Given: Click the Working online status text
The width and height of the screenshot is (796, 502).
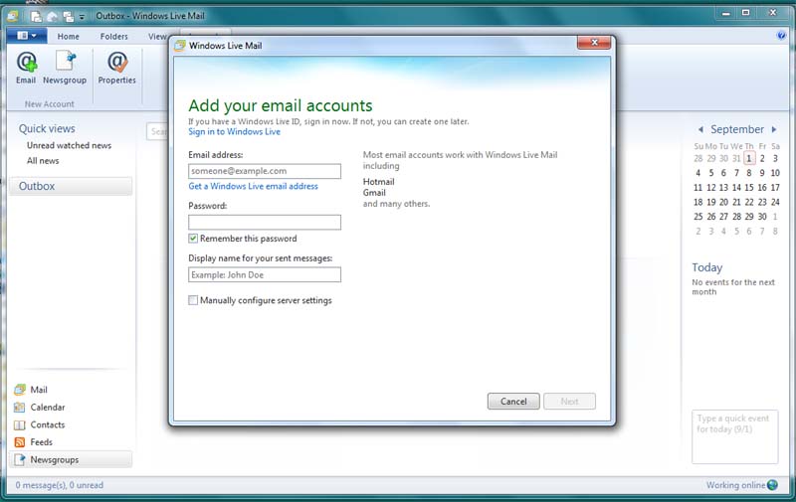Looking at the screenshot, I should point(735,485).
